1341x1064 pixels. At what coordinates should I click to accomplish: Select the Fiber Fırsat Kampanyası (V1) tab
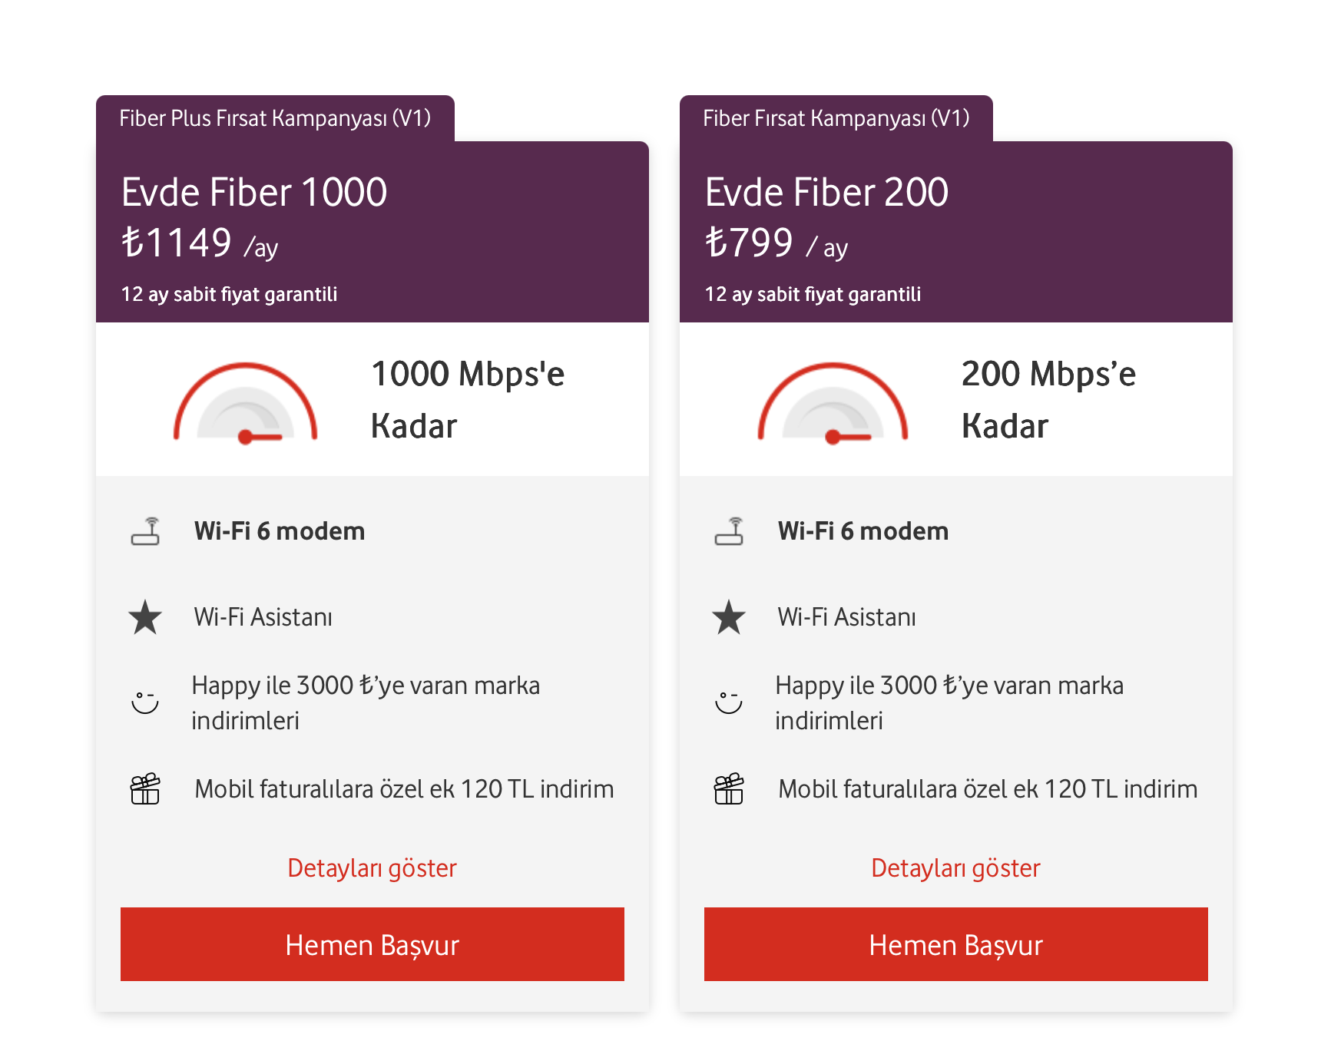tap(836, 118)
